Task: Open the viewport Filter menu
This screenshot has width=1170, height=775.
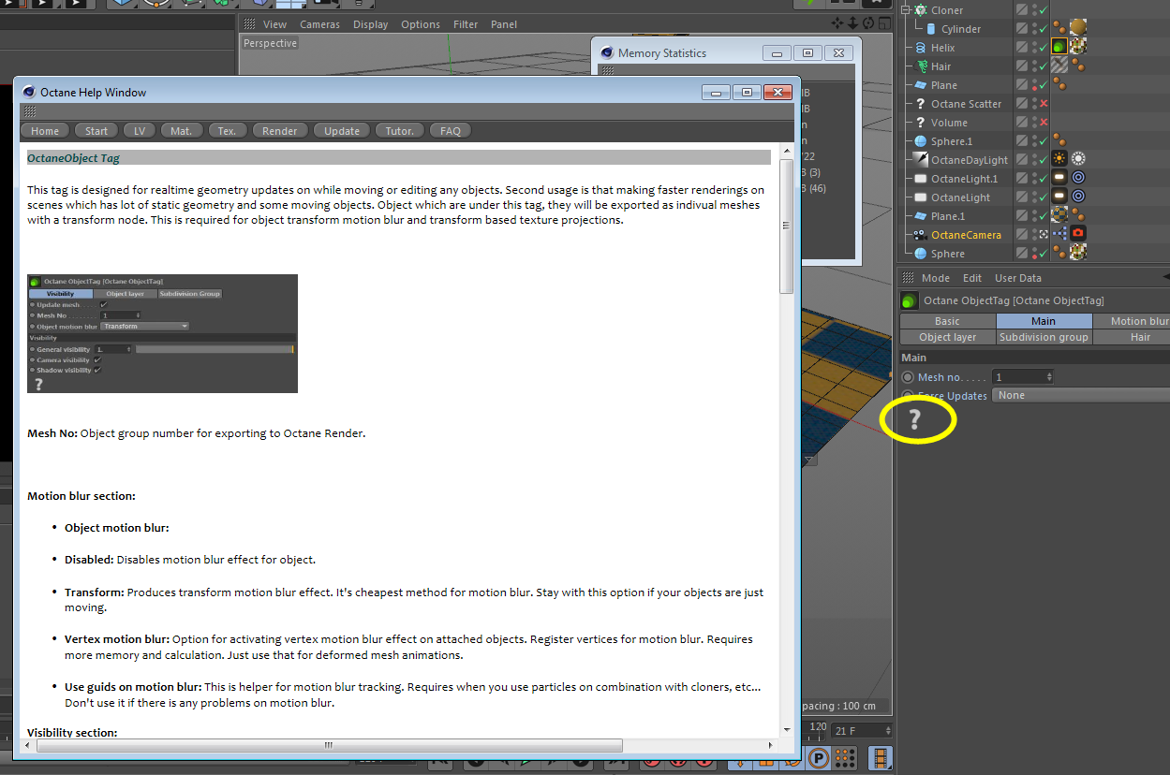Action: 466,24
